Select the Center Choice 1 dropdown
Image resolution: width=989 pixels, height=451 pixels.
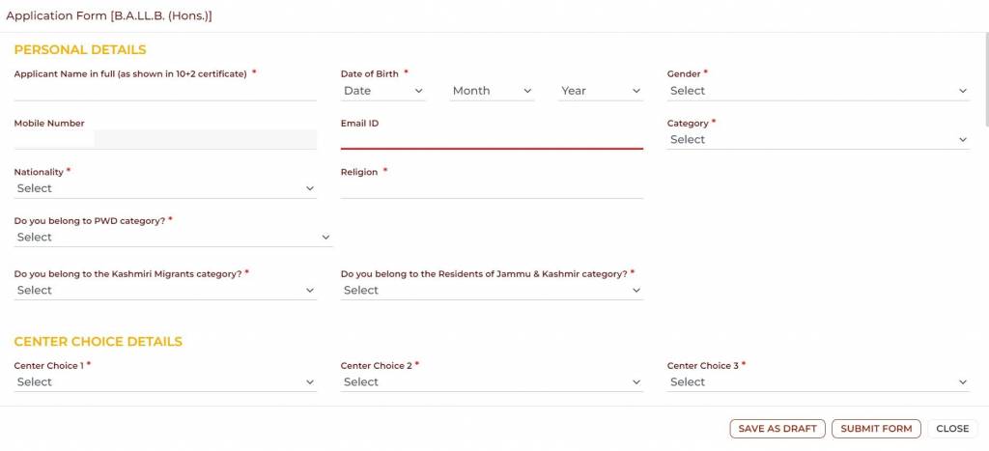165,382
